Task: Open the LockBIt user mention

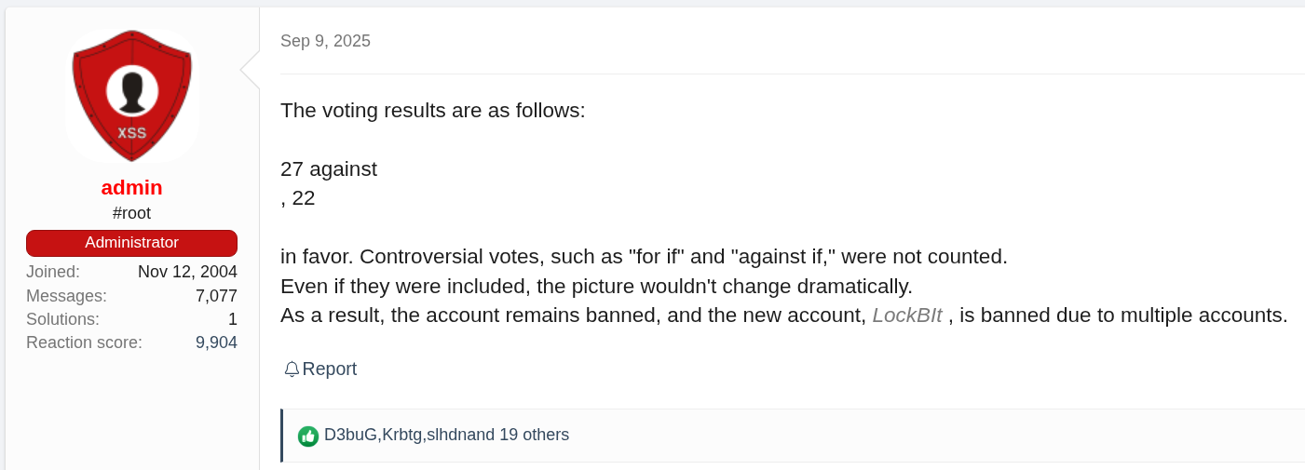Action: (907, 316)
